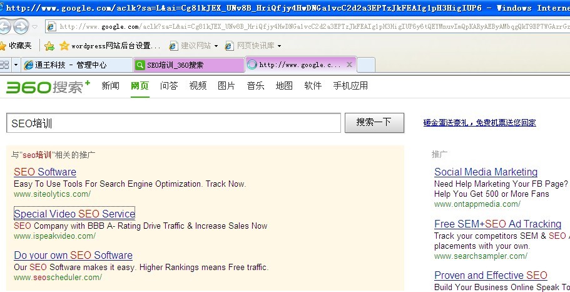570x292 pixels.
Task: Switch to the 地图 search category
Action: coord(284,86)
